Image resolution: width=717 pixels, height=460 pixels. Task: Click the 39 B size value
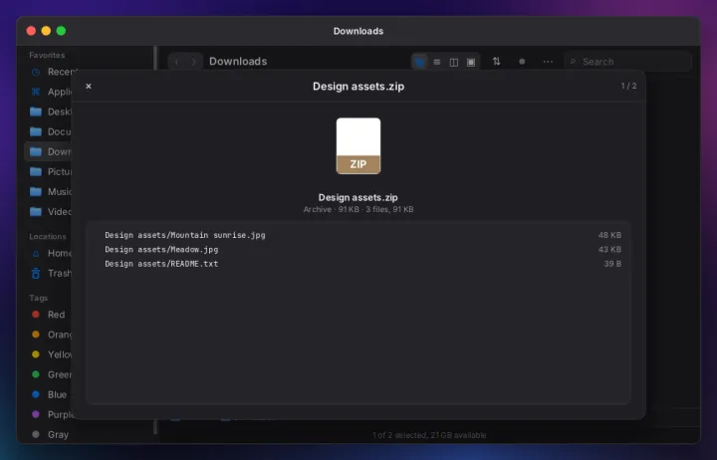pos(612,264)
